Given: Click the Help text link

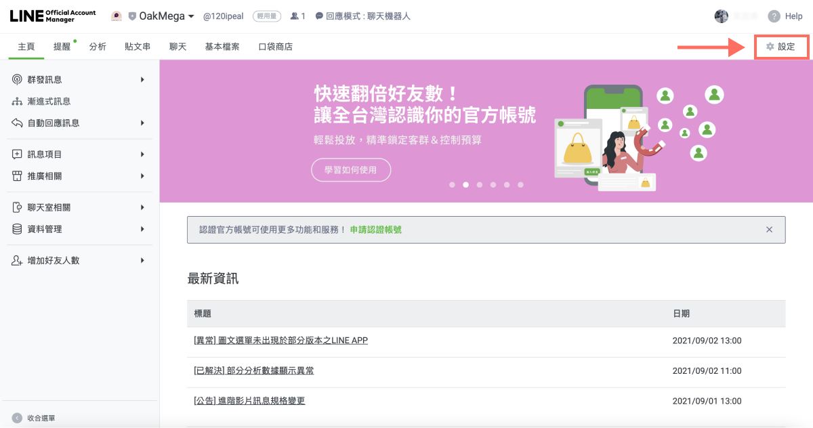Looking at the screenshot, I should 793,16.
